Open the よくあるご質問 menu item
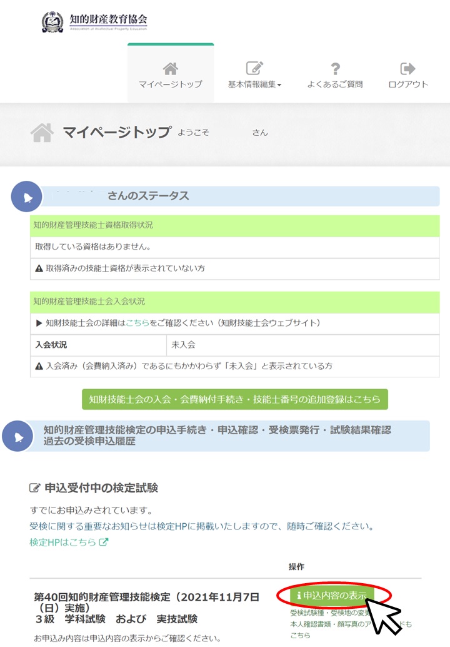The image size is (450, 647). pyautogui.click(x=334, y=84)
